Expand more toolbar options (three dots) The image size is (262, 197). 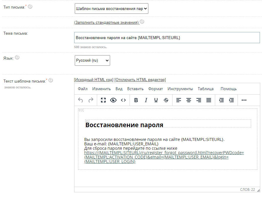[x=244, y=100]
